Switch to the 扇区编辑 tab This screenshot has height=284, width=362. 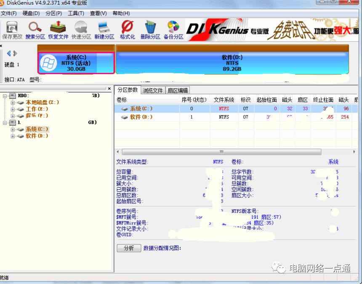point(178,90)
